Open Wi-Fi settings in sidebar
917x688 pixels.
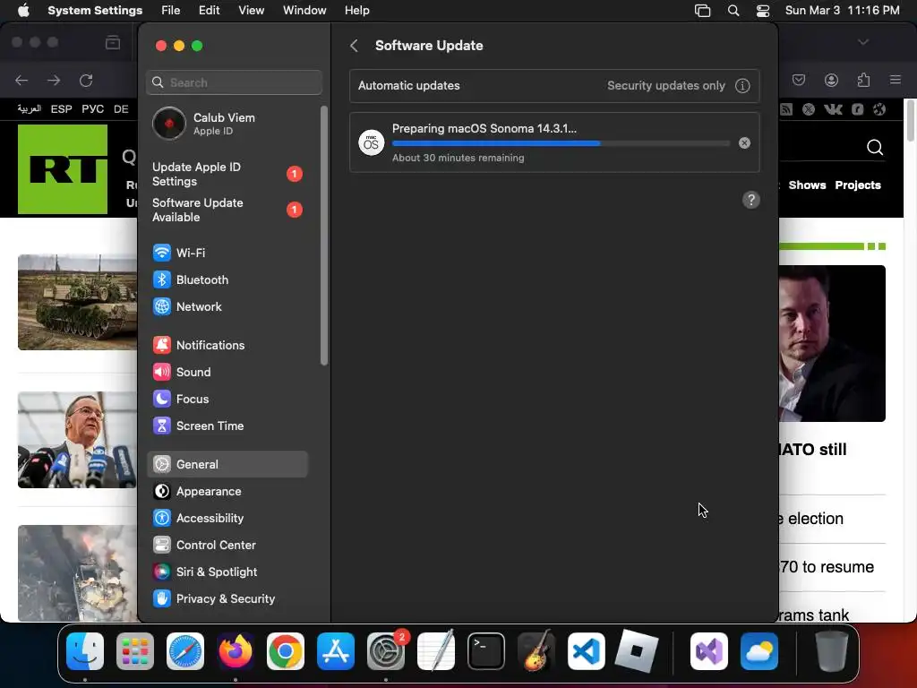pyautogui.click(x=227, y=253)
